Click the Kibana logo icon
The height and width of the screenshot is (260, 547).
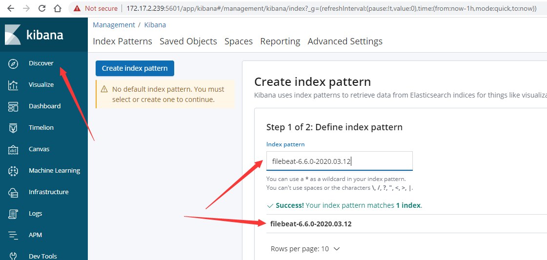(13, 35)
